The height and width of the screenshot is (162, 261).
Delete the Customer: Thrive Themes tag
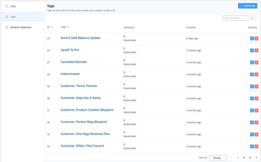(256, 86)
